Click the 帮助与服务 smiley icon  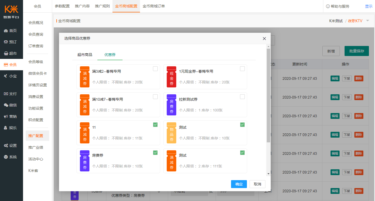[x=328, y=6]
